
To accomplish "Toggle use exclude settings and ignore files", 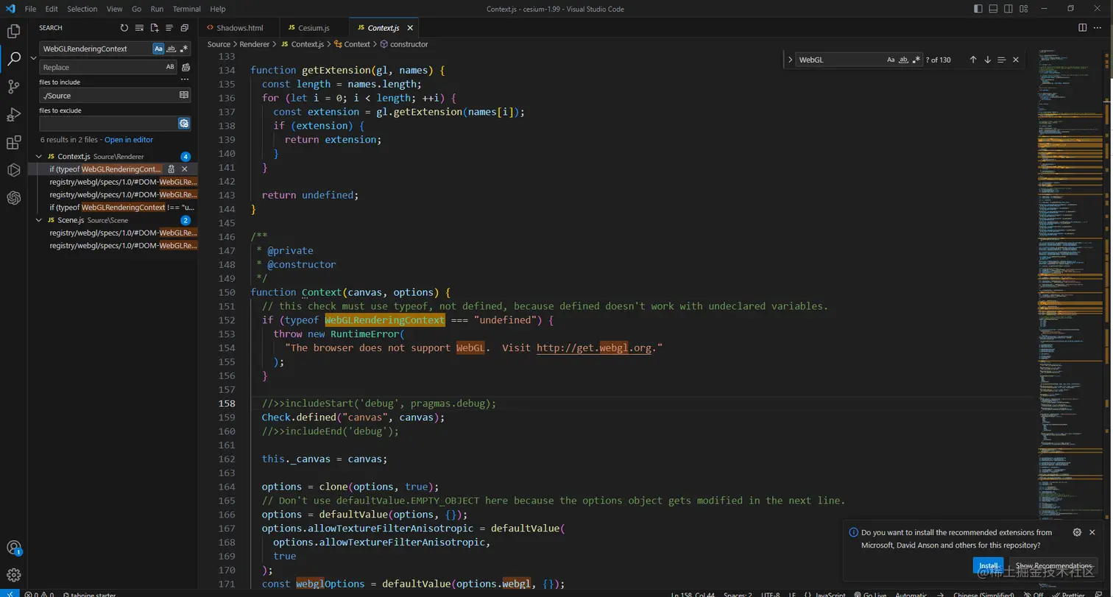I will pos(184,123).
